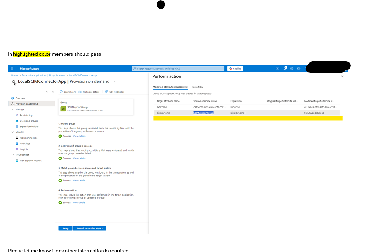Click the Overview info icon in sidebar
Image resolution: width=367 pixels, height=252 pixels.
pos(13,98)
